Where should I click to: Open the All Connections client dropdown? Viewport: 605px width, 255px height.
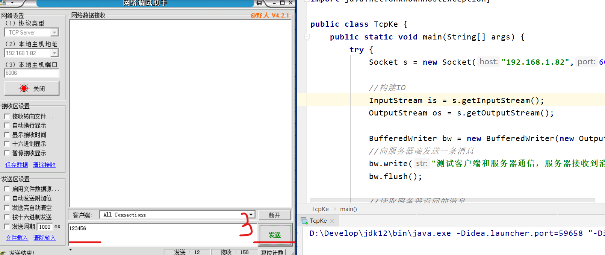[x=251, y=215]
